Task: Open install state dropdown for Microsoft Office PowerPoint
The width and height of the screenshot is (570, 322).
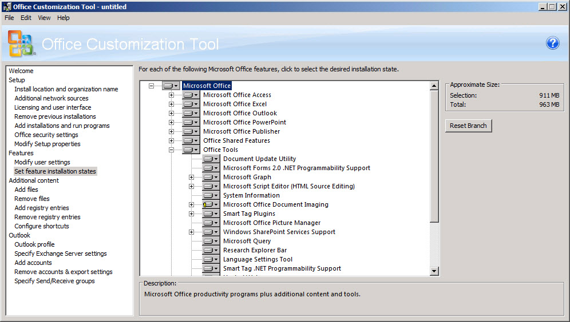Action: coord(191,123)
